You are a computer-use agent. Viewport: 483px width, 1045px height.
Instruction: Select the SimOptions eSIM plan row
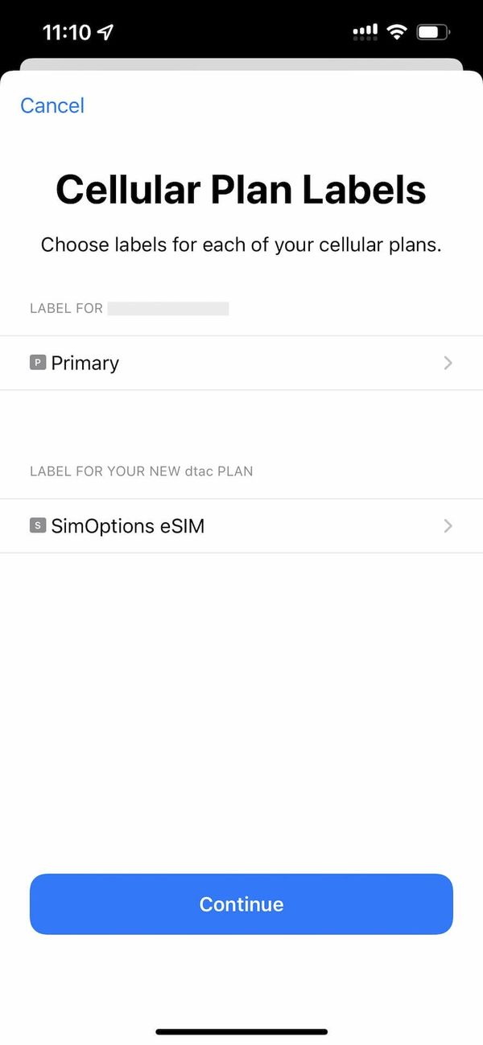[242, 525]
